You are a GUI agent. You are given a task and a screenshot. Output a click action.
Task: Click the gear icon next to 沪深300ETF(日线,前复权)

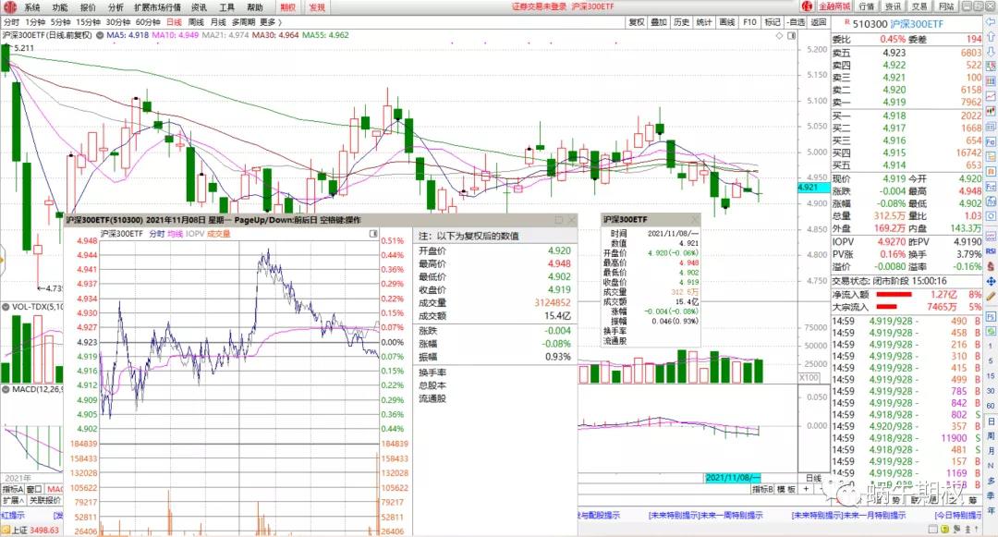(x=100, y=35)
